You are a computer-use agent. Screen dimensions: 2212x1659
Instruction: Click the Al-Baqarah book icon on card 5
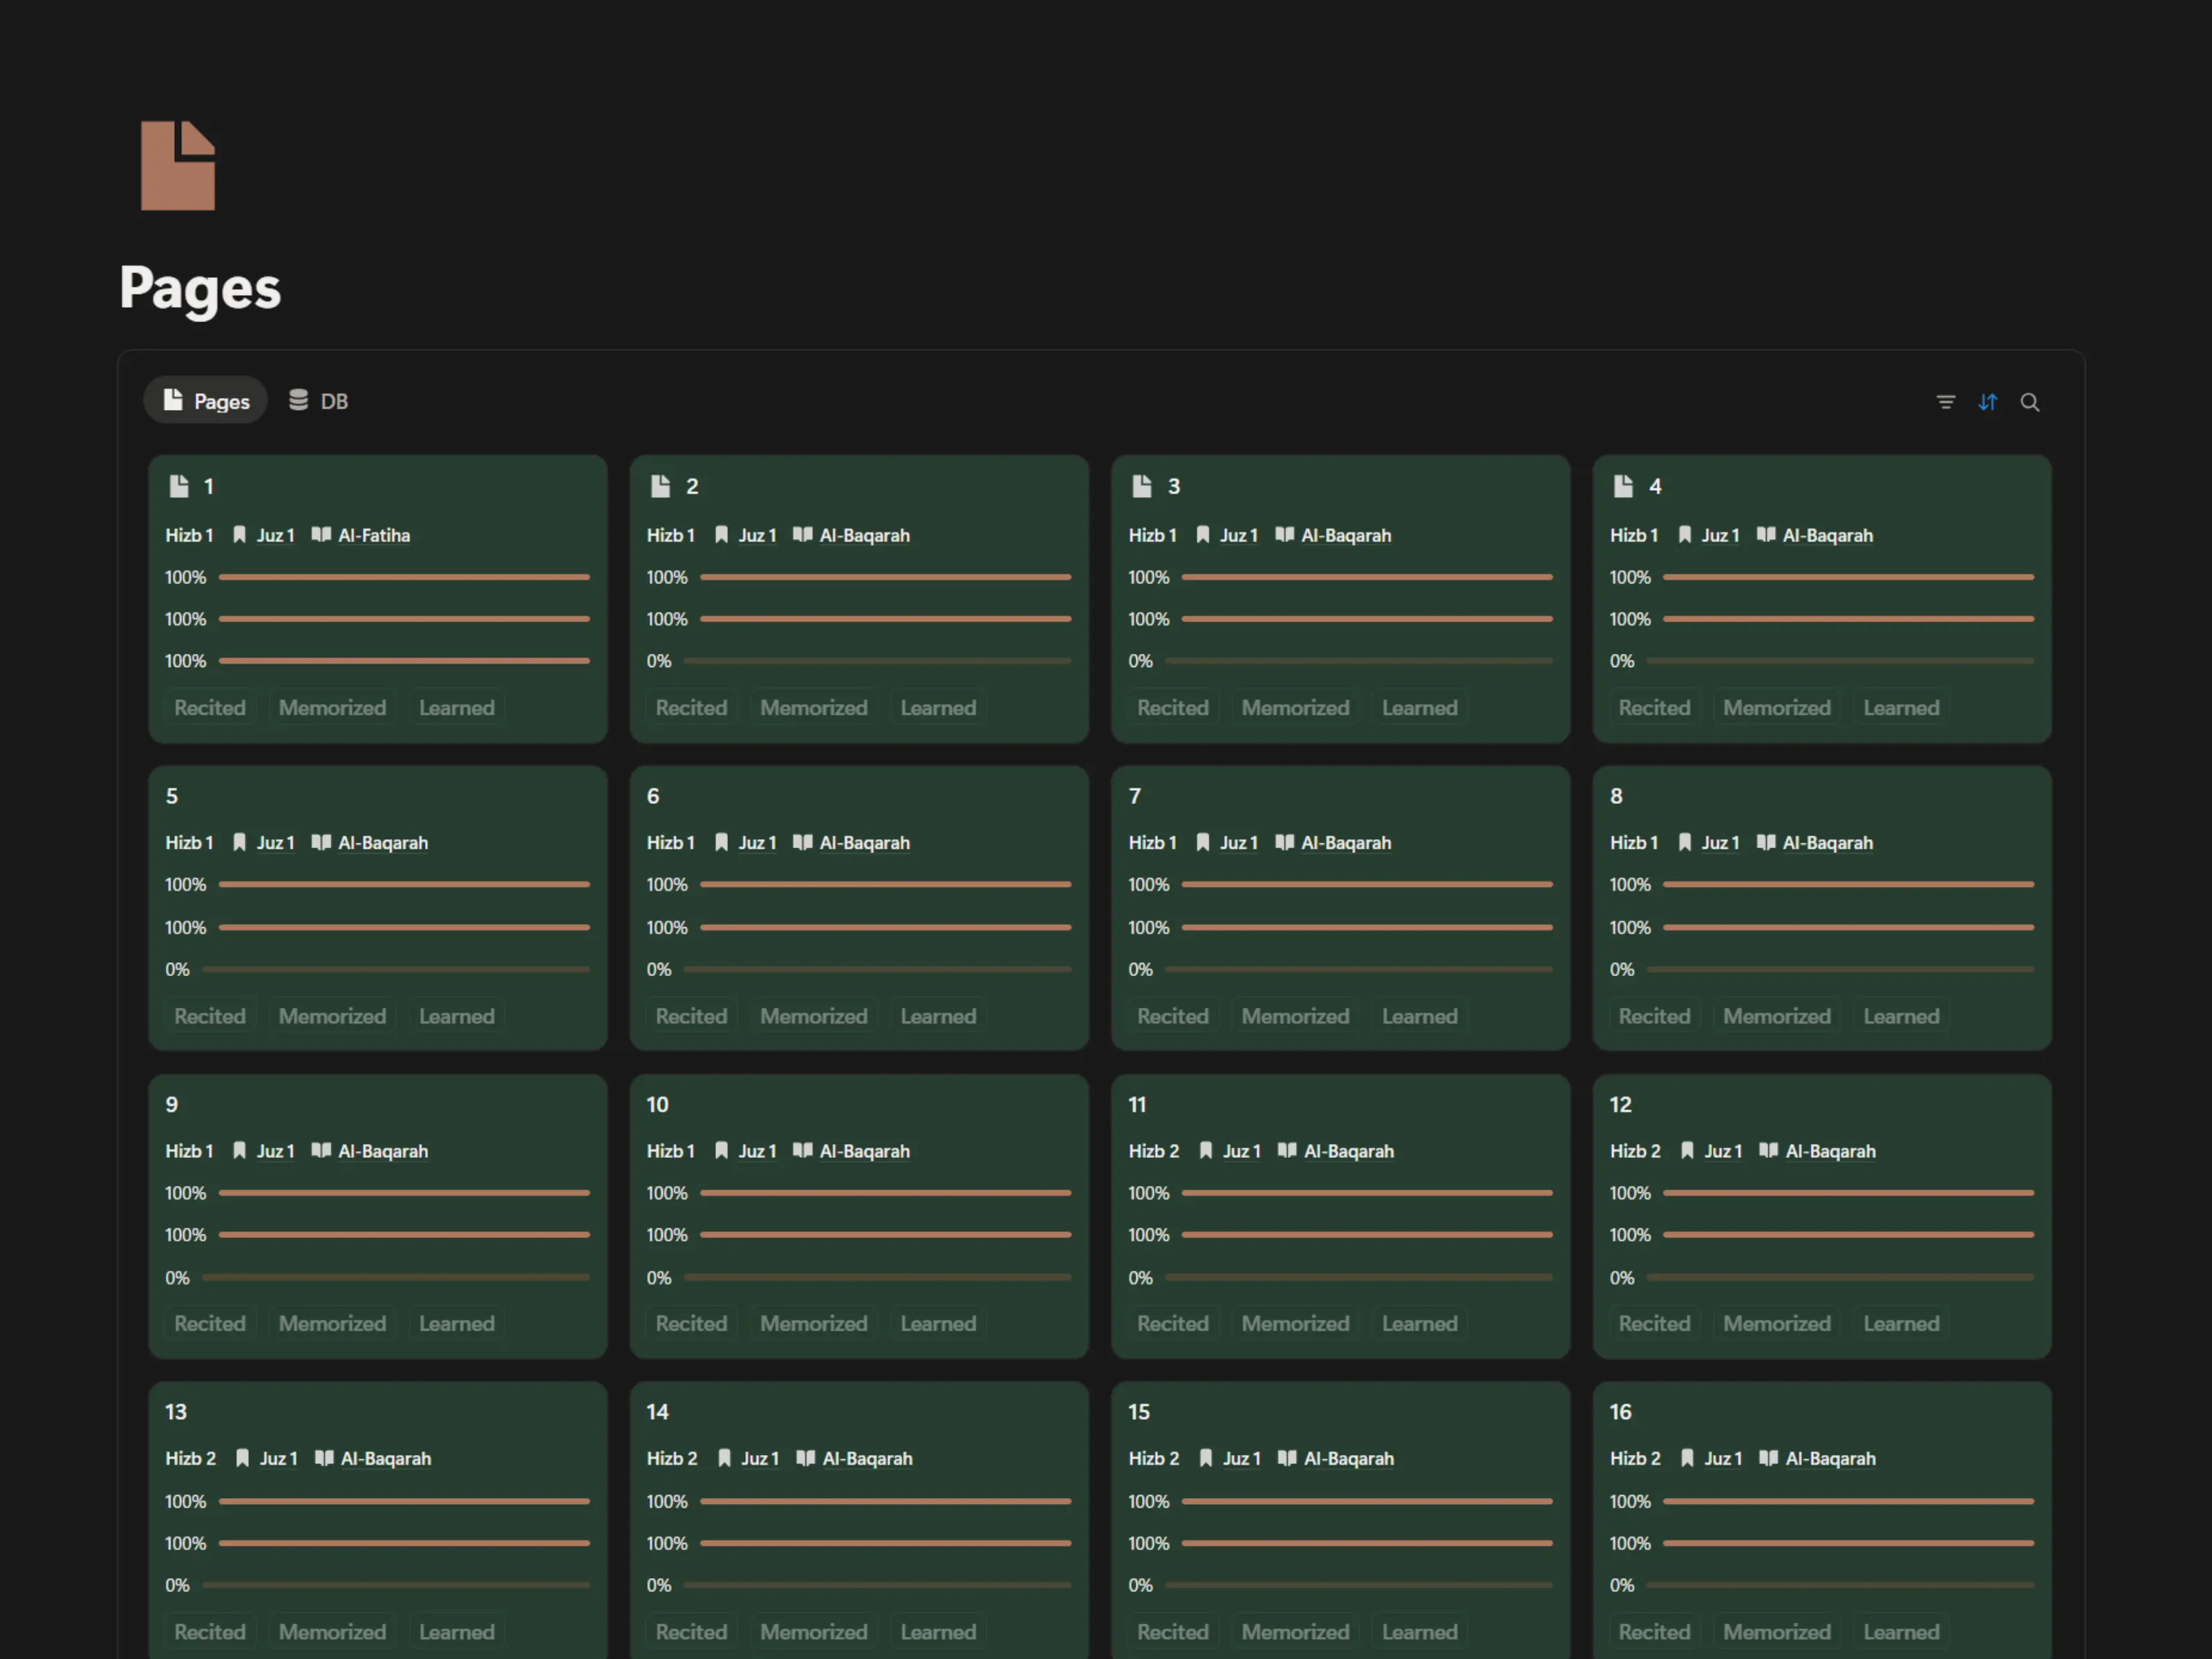(321, 842)
